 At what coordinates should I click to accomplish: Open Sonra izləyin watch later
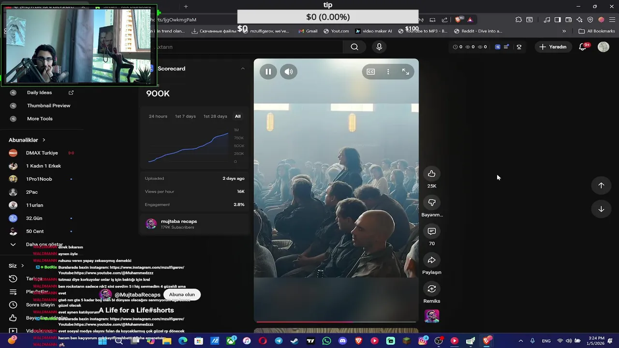[40, 305]
